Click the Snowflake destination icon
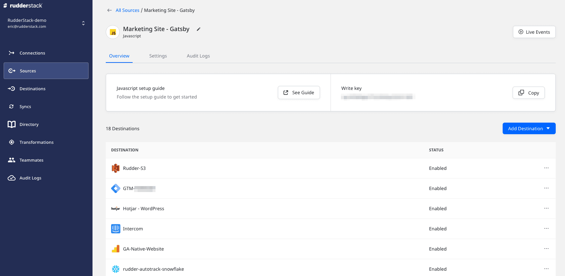 pos(115,269)
